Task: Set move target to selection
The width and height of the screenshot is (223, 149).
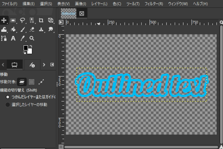Action: [x=32, y=82]
